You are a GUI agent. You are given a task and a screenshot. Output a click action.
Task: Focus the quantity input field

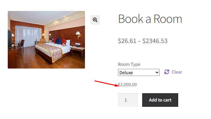pyautogui.click(x=128, y=100)
